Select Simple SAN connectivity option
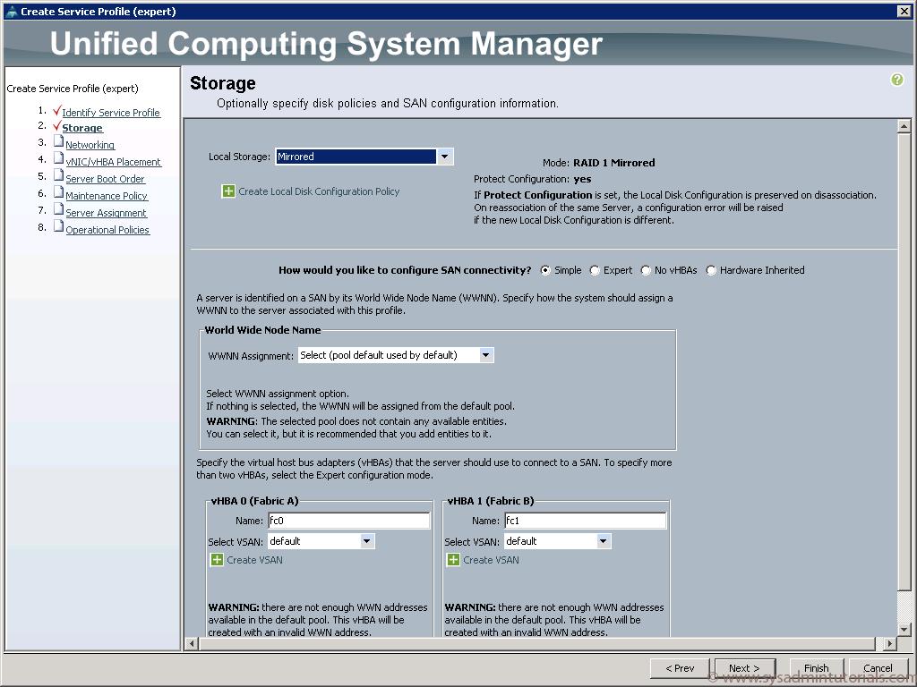The height and width of the screenshot is (687, 917). pyautogui.click(x=545, y=270)
